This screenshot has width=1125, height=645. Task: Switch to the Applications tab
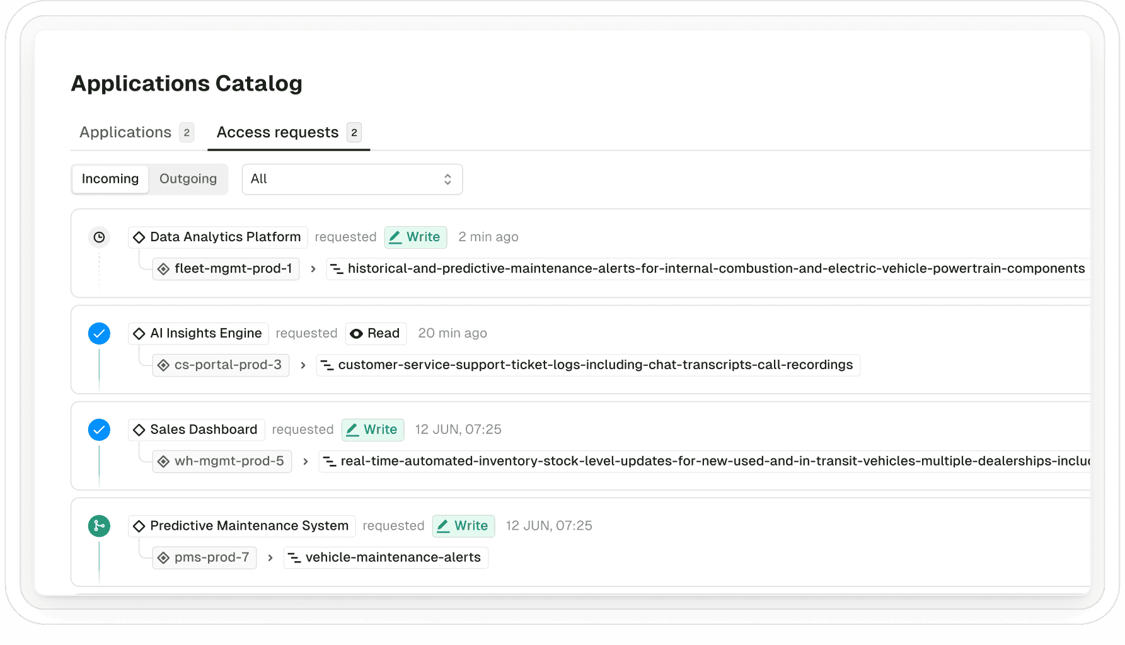(x=125, y=132)
